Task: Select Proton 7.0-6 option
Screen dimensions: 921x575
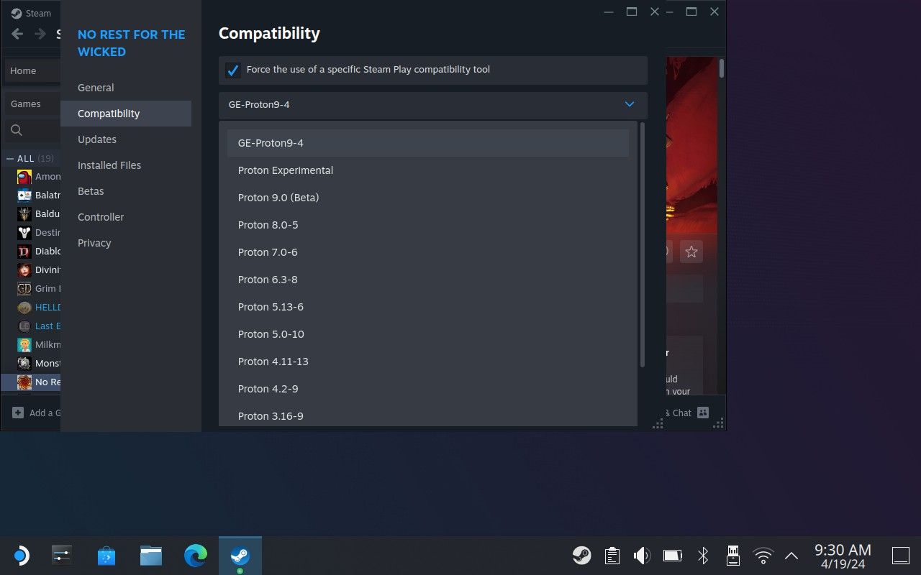Action: point(428,252)
